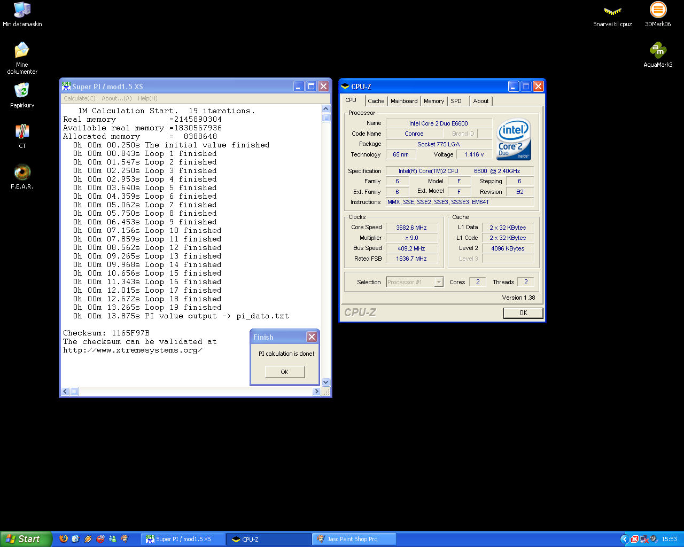684x547 pixels.
Task: Activate Jasc Paint Shop Pro taskbar button
Action: 354,539
